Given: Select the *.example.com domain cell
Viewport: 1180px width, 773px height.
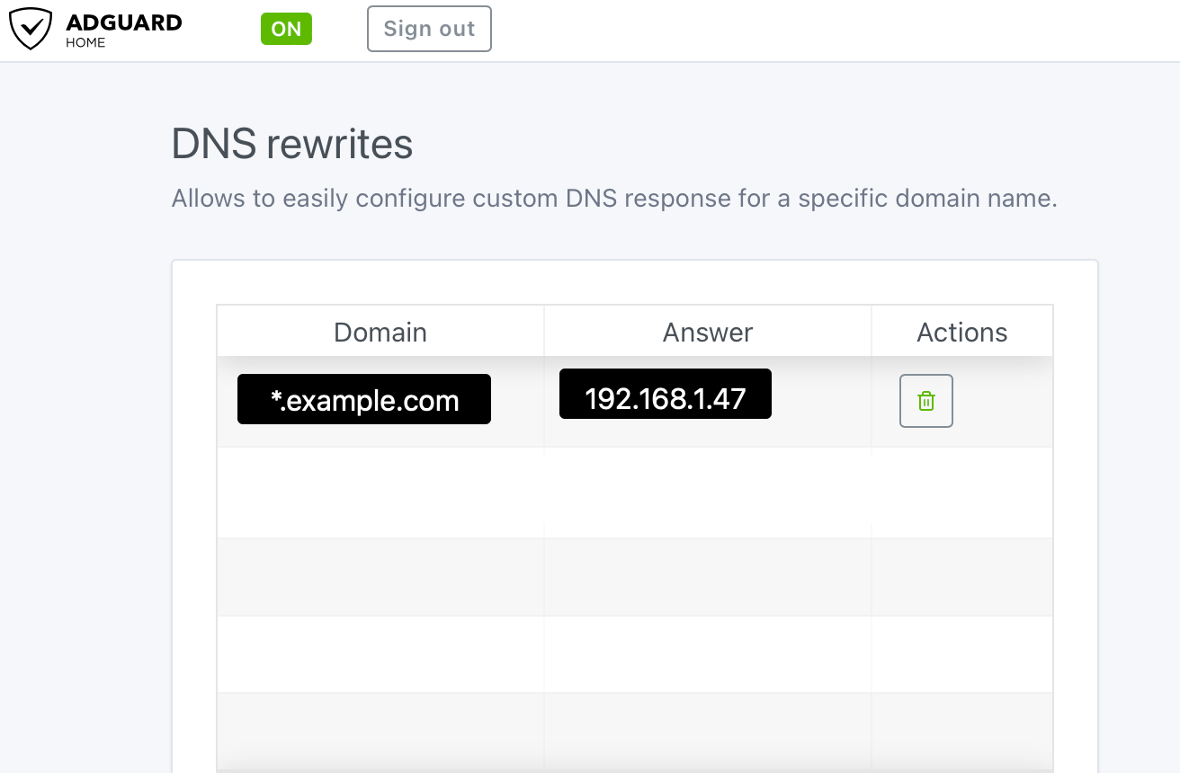Looking at the screenshot, I should [x=363, y=399].
